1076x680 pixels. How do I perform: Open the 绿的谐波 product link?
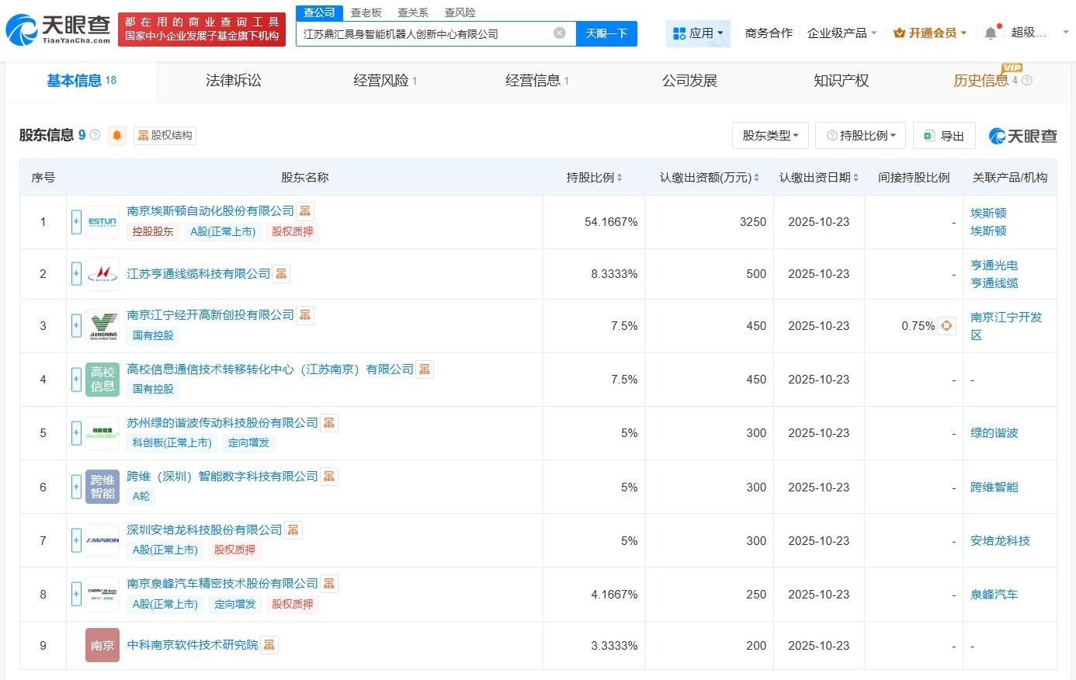click(x=994, y=432)
